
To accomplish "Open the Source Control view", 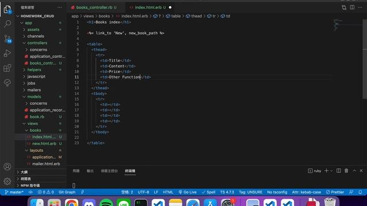I will pyautogui.click(x=7, y=38).
